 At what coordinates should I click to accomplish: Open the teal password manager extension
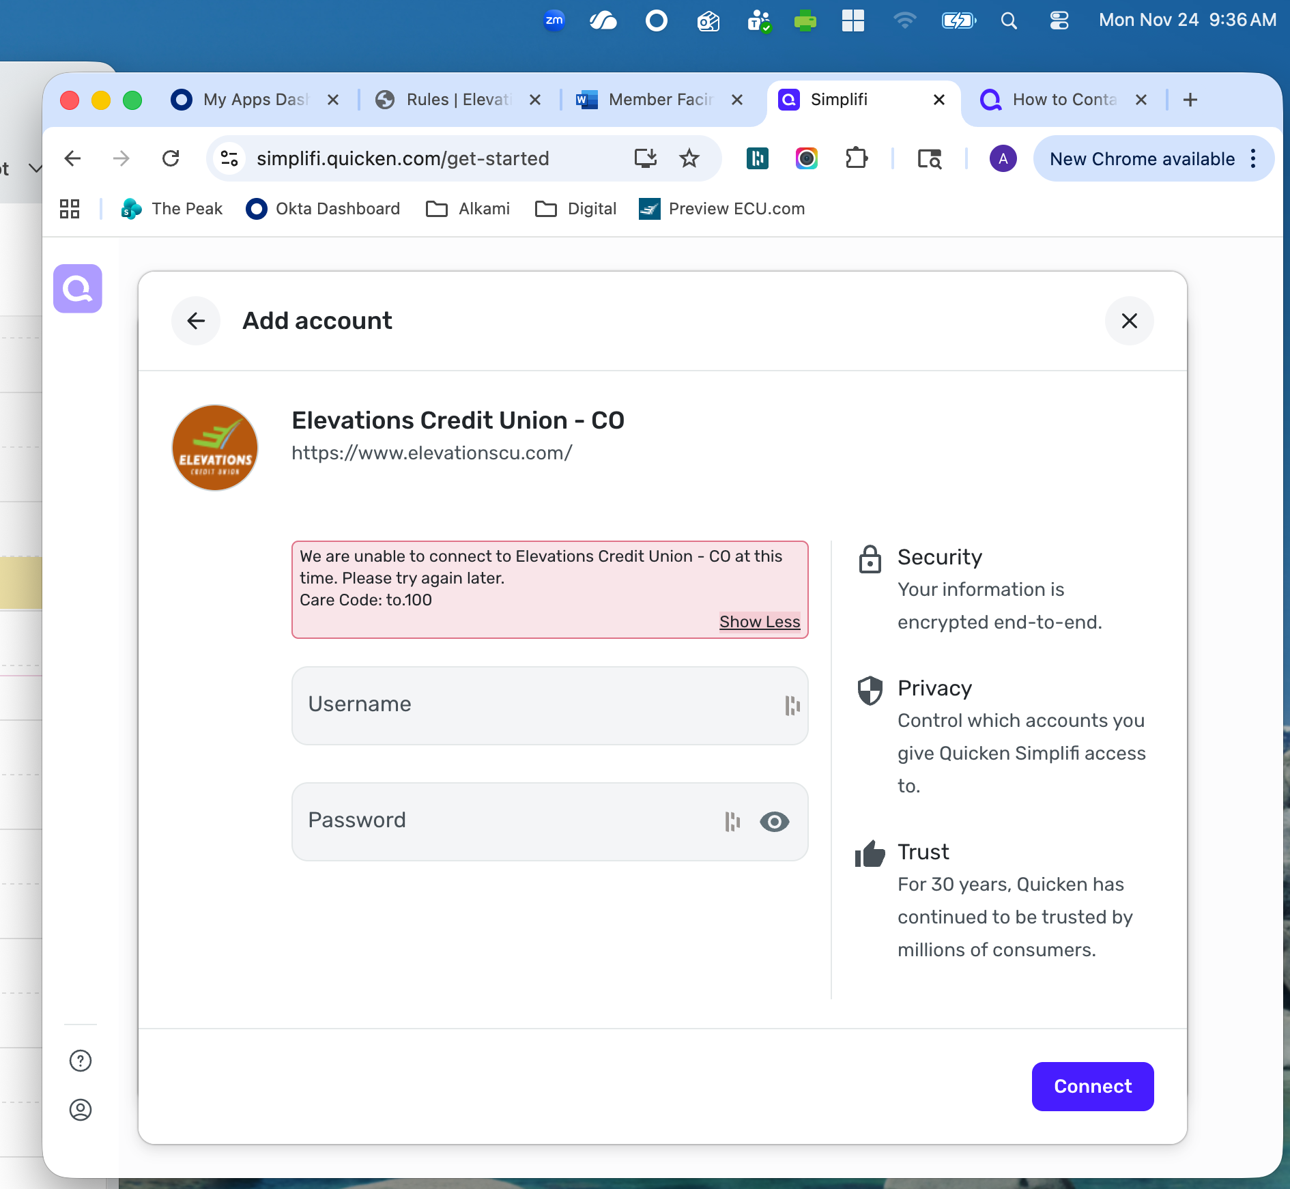(x=758, y=158)
